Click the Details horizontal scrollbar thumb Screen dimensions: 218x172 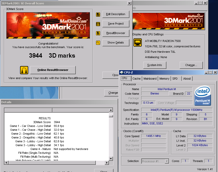coord(52,163)
